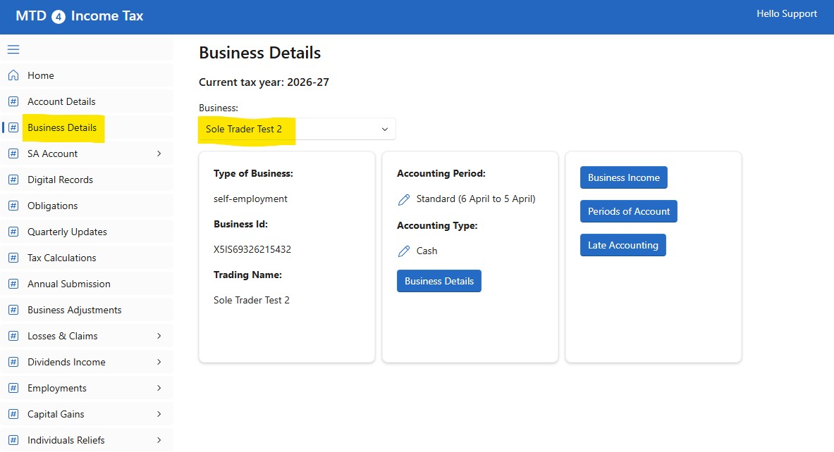Expand the Losses & Claims chevron
This screenshot has width=834, height=452.
pyautogui.click(x=159, y=336)
